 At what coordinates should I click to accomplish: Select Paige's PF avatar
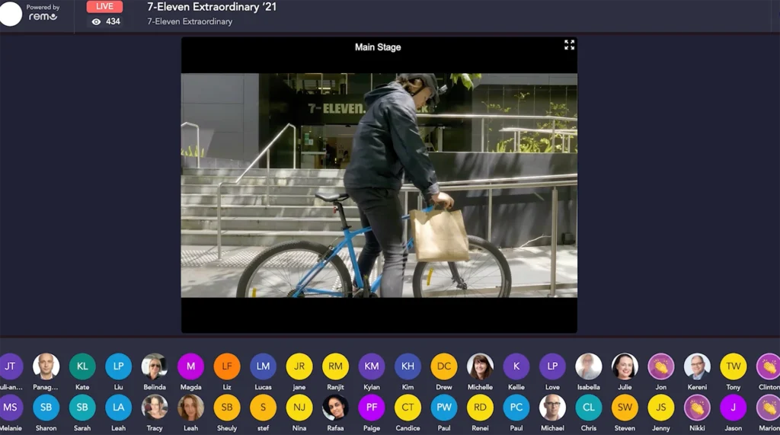click(x=372, y=408)
